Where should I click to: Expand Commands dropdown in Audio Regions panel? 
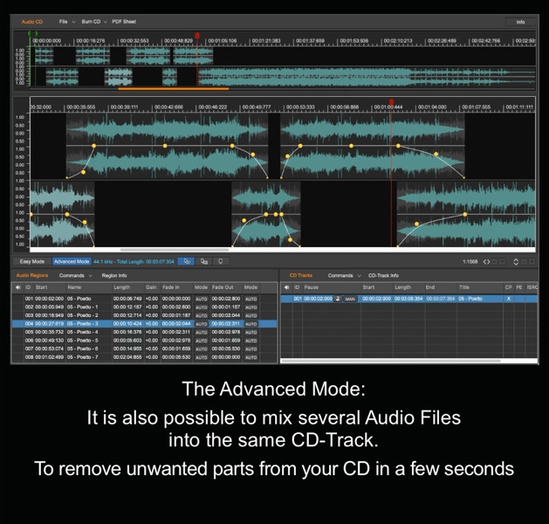point(75,275)
